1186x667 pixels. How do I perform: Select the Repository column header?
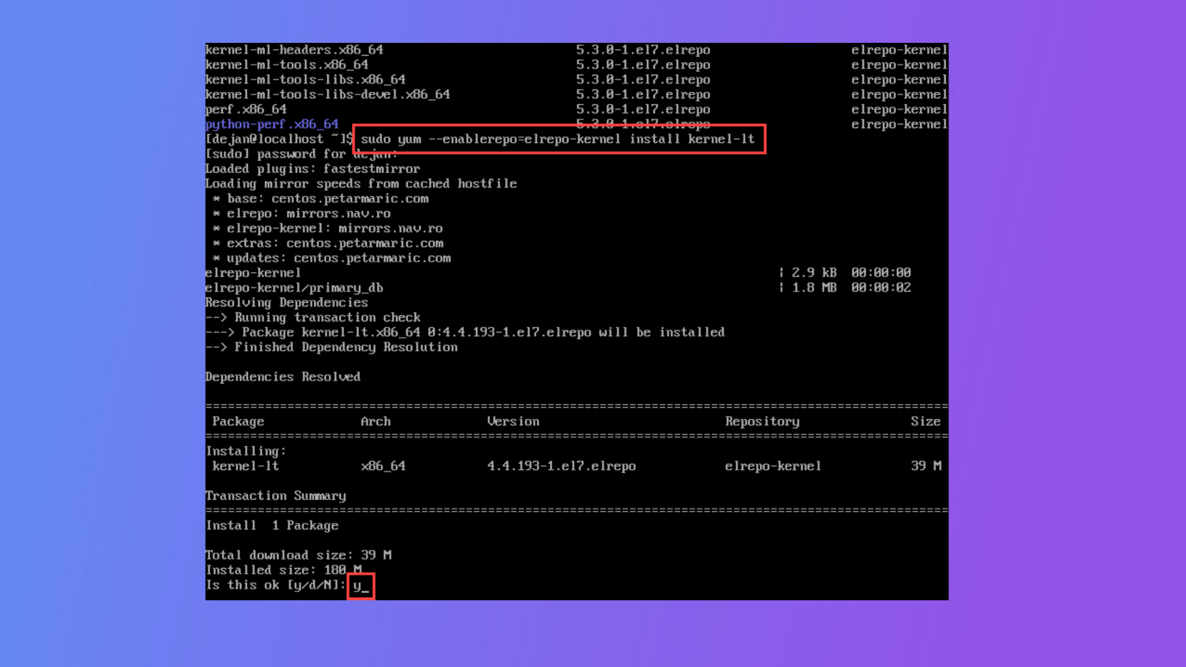point(762,421)
